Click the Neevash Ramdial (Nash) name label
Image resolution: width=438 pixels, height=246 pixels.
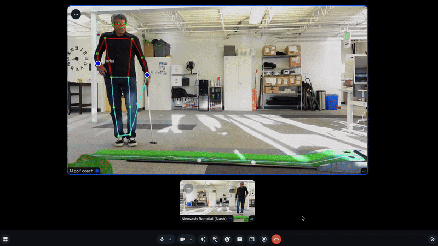pyautogui.click(x=204, y=219)
